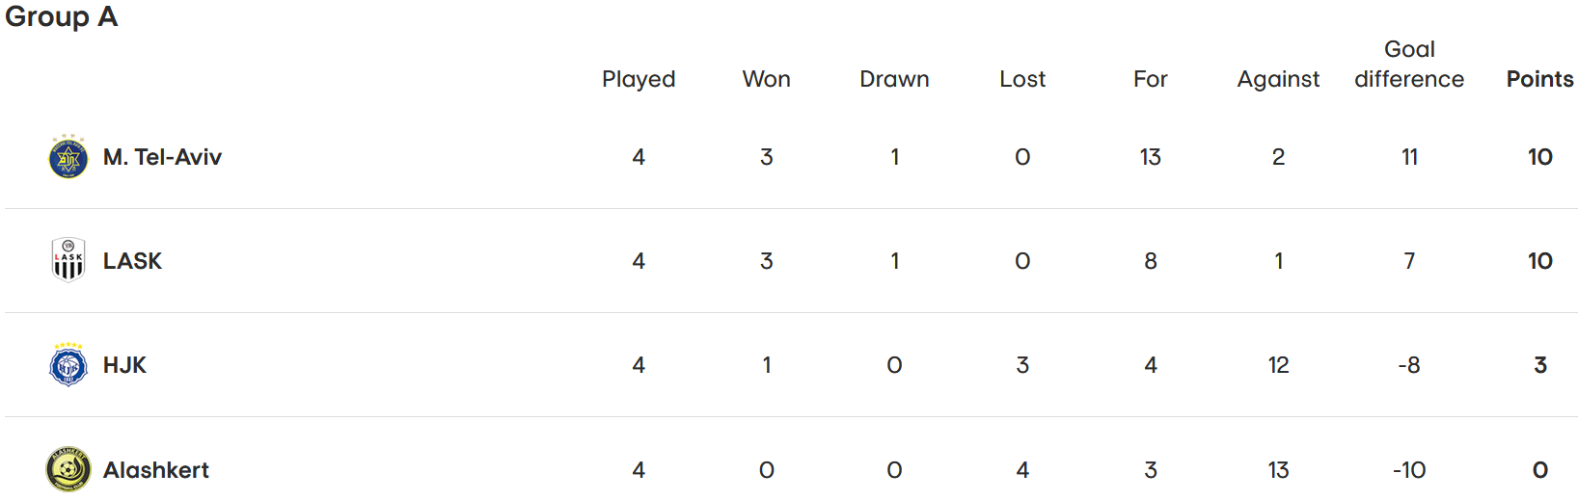
Task: Select the Group A heading
Action: pos(62,17)
